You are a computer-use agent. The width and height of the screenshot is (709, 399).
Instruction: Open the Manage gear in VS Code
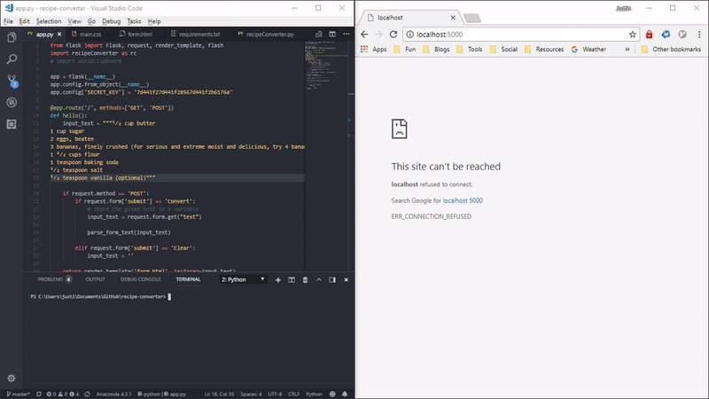pyautogui.click(x=12, y=378)
